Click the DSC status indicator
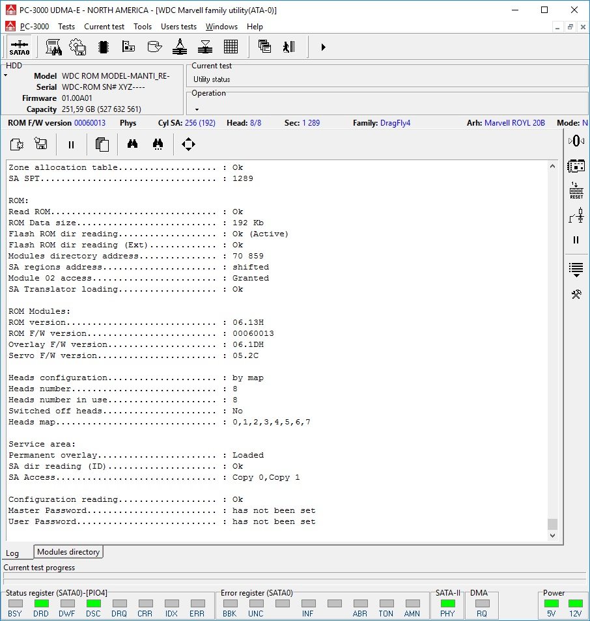This screenshot has width=590, height=621. (94, 603)
